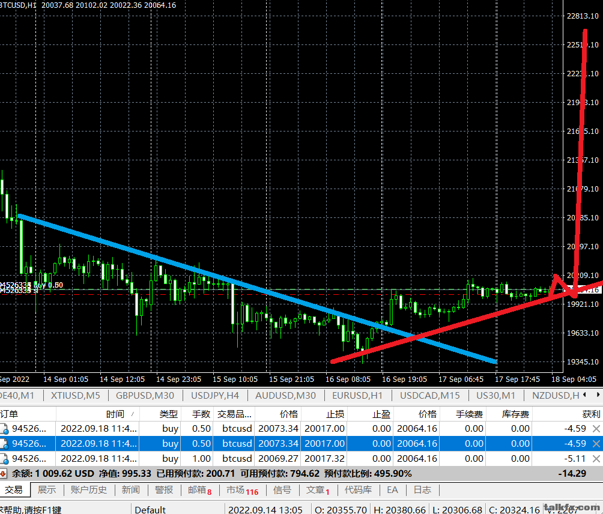Click the buy 0.50 order label on chart
603x514 pixels.
49,285
